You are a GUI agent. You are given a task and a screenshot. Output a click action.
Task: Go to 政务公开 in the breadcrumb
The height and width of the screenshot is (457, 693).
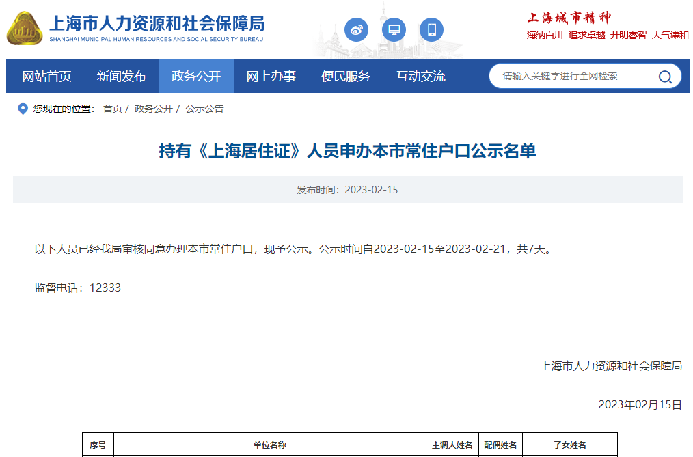click(x=154, y=109)
